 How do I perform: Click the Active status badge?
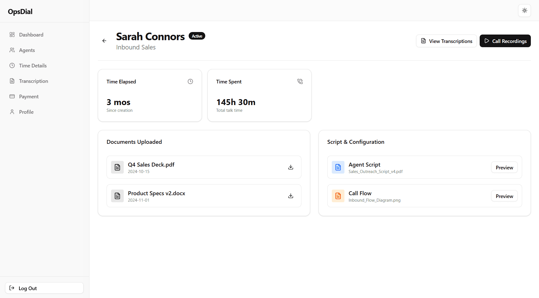pyautogui.click(x=197, y=36)
